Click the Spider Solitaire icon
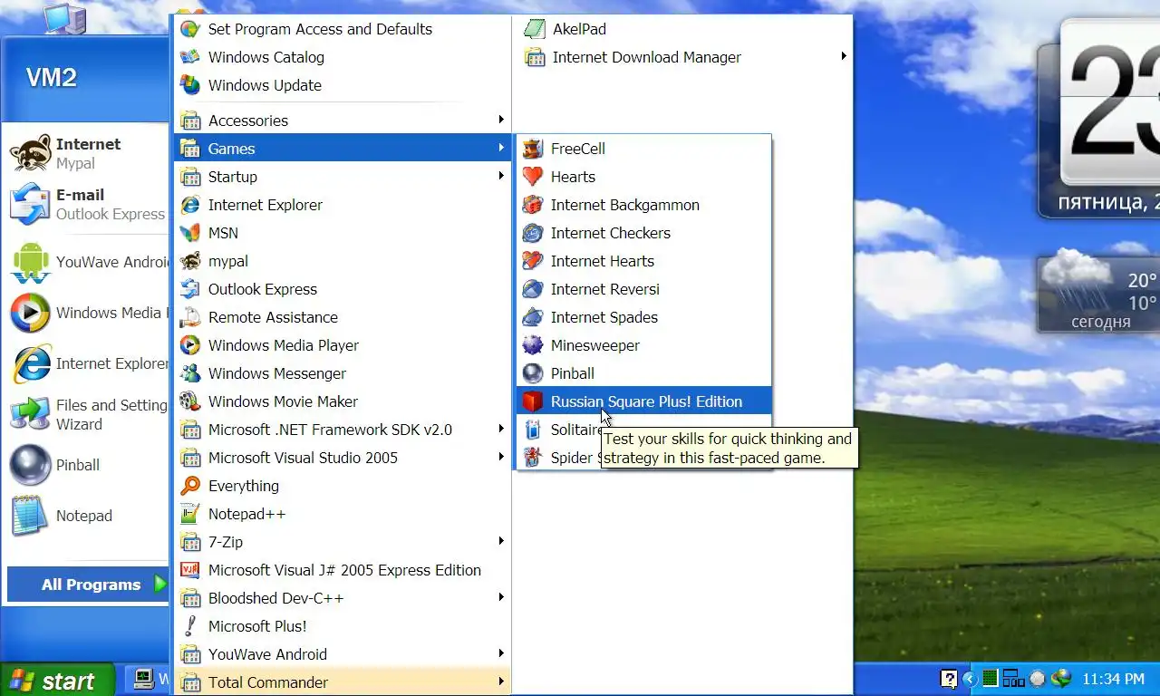The image size is (1160, 696). [533, 458]
